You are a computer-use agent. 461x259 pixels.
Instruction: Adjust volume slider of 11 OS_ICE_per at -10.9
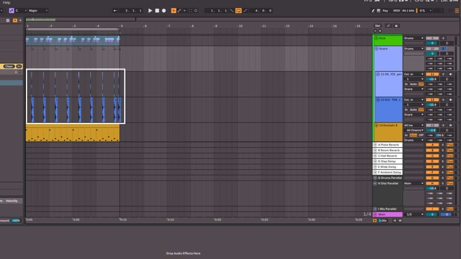click(432, 79)
